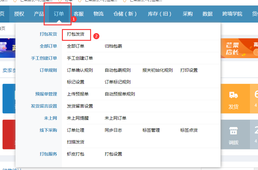Click the 打包发货 submenu link
The image size is (258, 170).
(x=76, y=34)
